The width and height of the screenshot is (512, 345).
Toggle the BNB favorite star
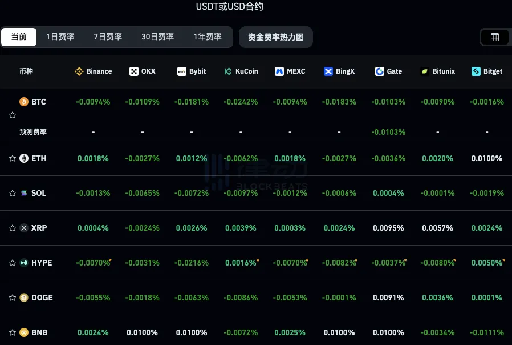pyautogui.click(x=13, y=332)
